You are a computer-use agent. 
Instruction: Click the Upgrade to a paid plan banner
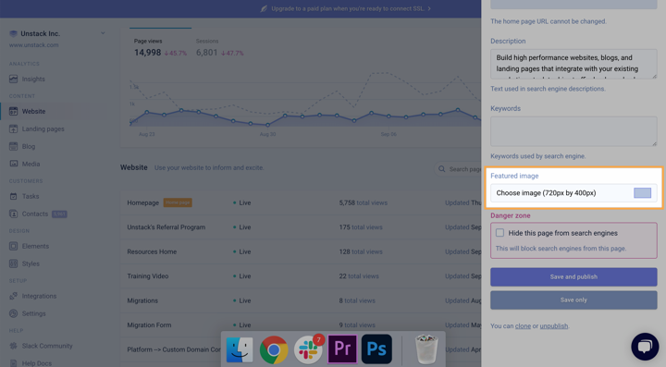[x=348, y=8]
